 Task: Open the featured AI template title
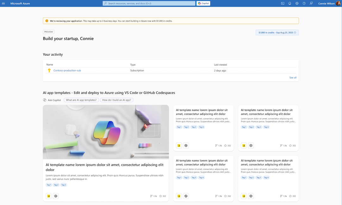coord(104,167)
